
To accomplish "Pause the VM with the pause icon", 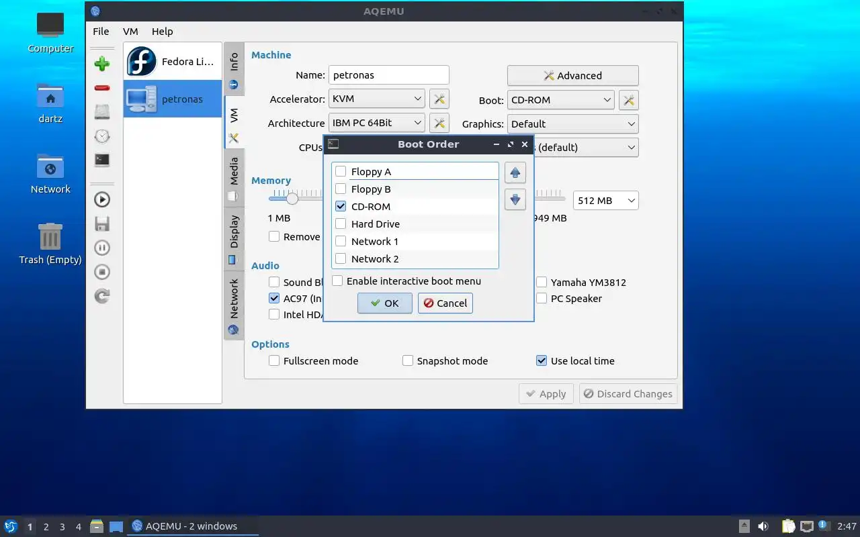I will (102, 248).
